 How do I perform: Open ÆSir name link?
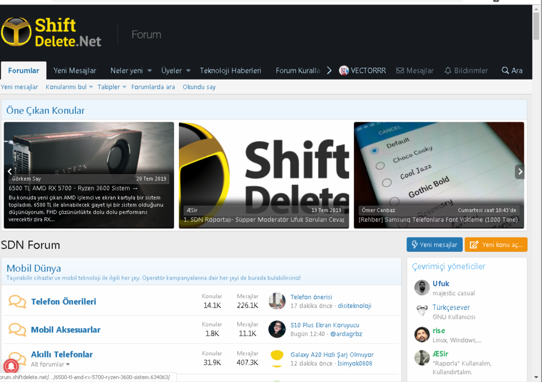(440, 354)
